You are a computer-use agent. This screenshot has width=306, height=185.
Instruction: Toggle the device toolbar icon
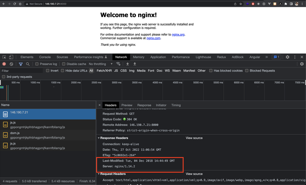coord(11,57)
